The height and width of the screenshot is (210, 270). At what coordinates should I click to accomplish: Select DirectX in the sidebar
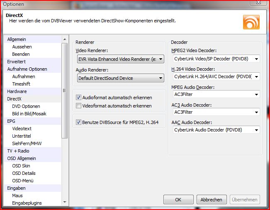(x=32, y=99)
